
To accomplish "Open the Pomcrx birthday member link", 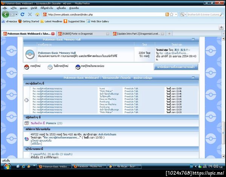I will (x=51, y=123).
